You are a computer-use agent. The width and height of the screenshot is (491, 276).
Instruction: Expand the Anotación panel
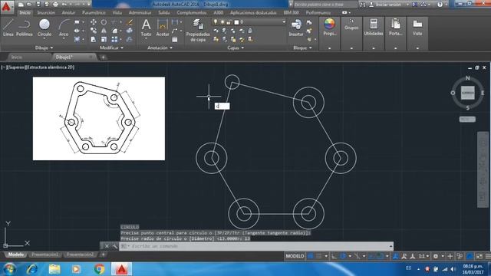click(x=160, y=48)
